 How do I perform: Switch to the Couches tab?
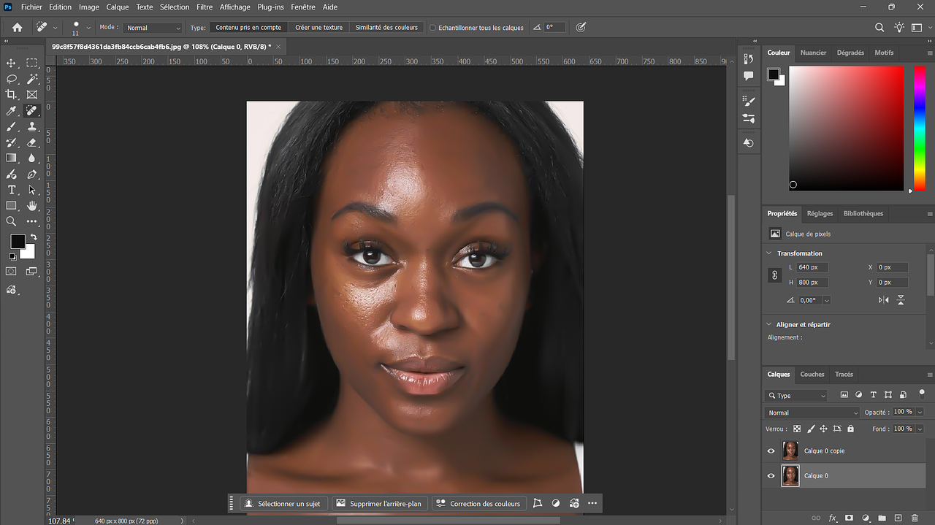point(812,375)
